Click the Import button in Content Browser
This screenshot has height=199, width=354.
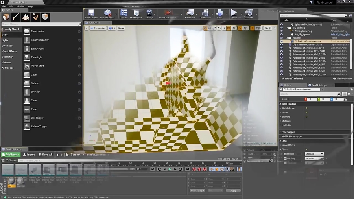[29, 155]
